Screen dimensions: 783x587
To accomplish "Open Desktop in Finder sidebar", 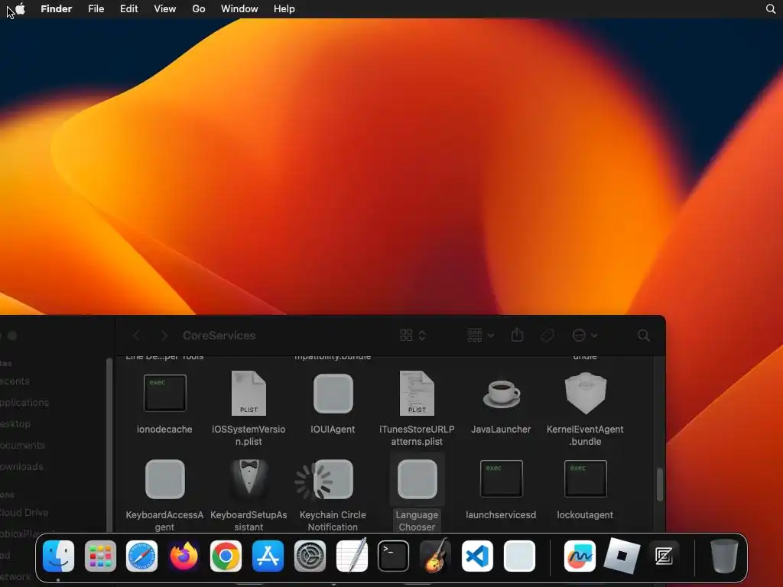I will point(15,423).
